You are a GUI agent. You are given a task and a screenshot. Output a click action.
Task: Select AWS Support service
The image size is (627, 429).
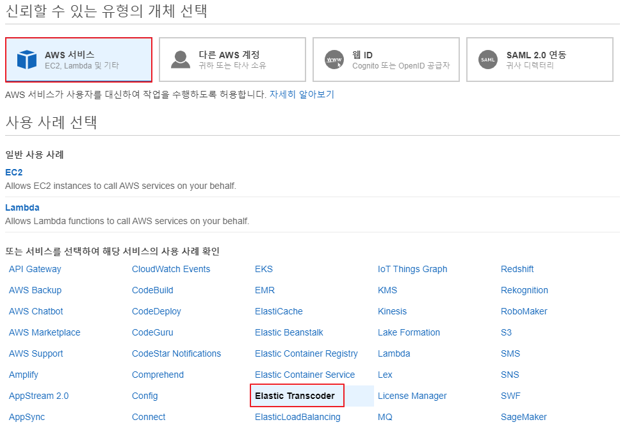point(36,354)
